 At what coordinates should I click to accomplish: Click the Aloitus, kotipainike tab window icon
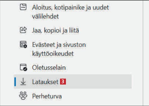coord(23,7)
